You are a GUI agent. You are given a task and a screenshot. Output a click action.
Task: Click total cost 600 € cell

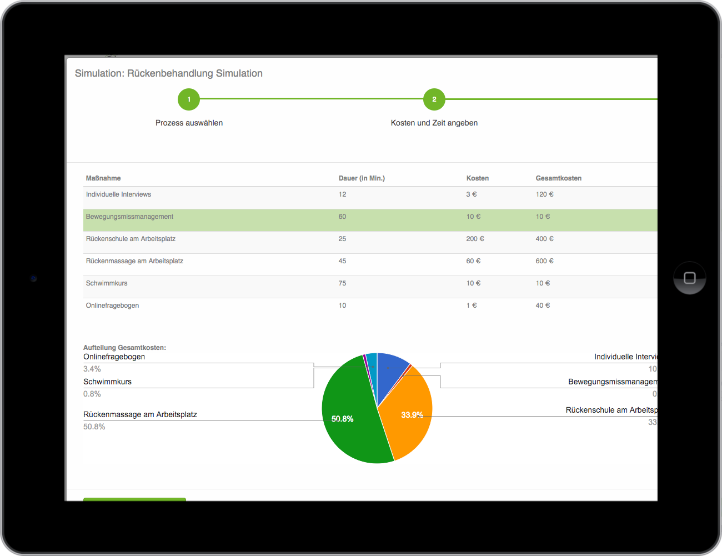[x=545, y=261]
